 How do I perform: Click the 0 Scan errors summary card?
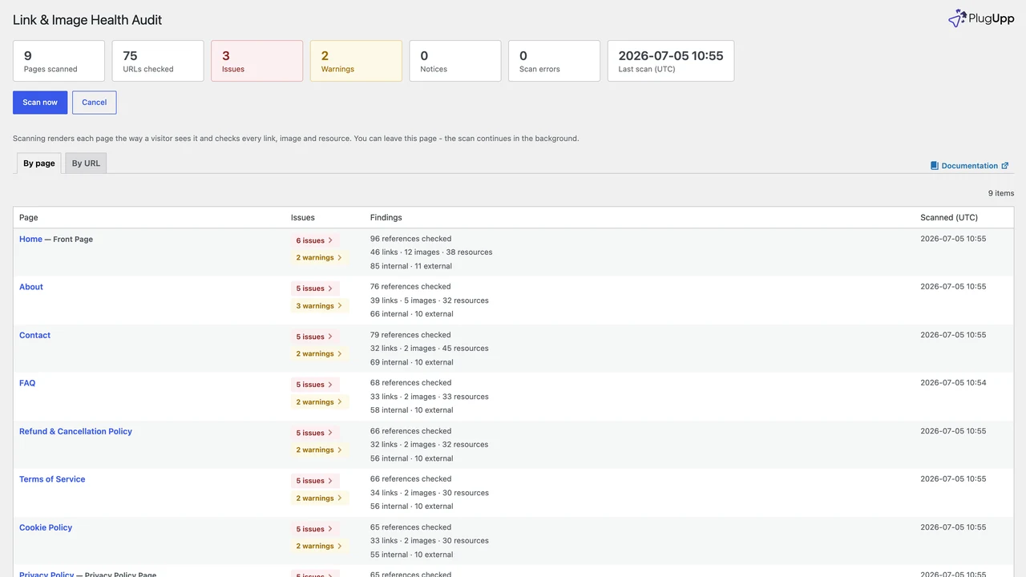click(x=554, y=61)
